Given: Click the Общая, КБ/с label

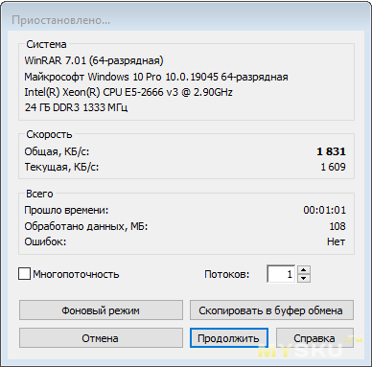Looking at the screenshot, I should click(57, 151).
